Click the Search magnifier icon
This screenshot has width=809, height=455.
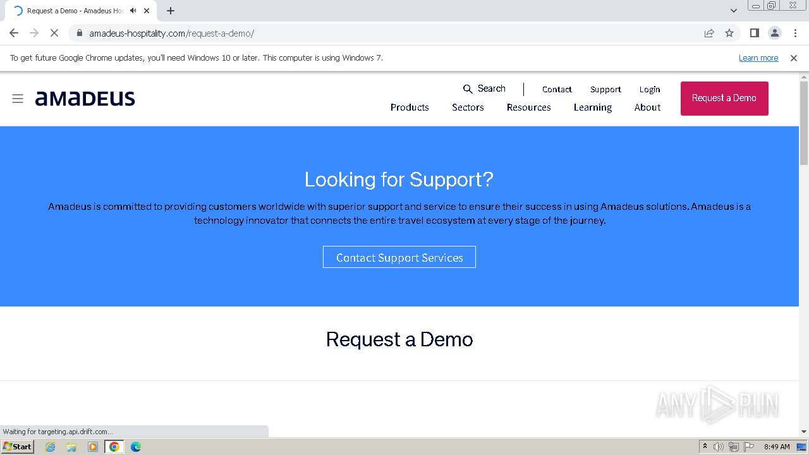coord(468,89)
